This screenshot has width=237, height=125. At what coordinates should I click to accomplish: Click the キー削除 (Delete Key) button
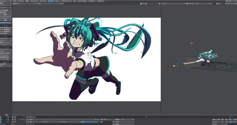click(123, 124)
